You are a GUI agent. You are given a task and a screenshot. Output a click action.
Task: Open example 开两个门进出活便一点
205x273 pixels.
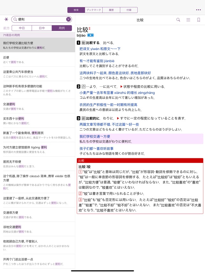[38, 261]
